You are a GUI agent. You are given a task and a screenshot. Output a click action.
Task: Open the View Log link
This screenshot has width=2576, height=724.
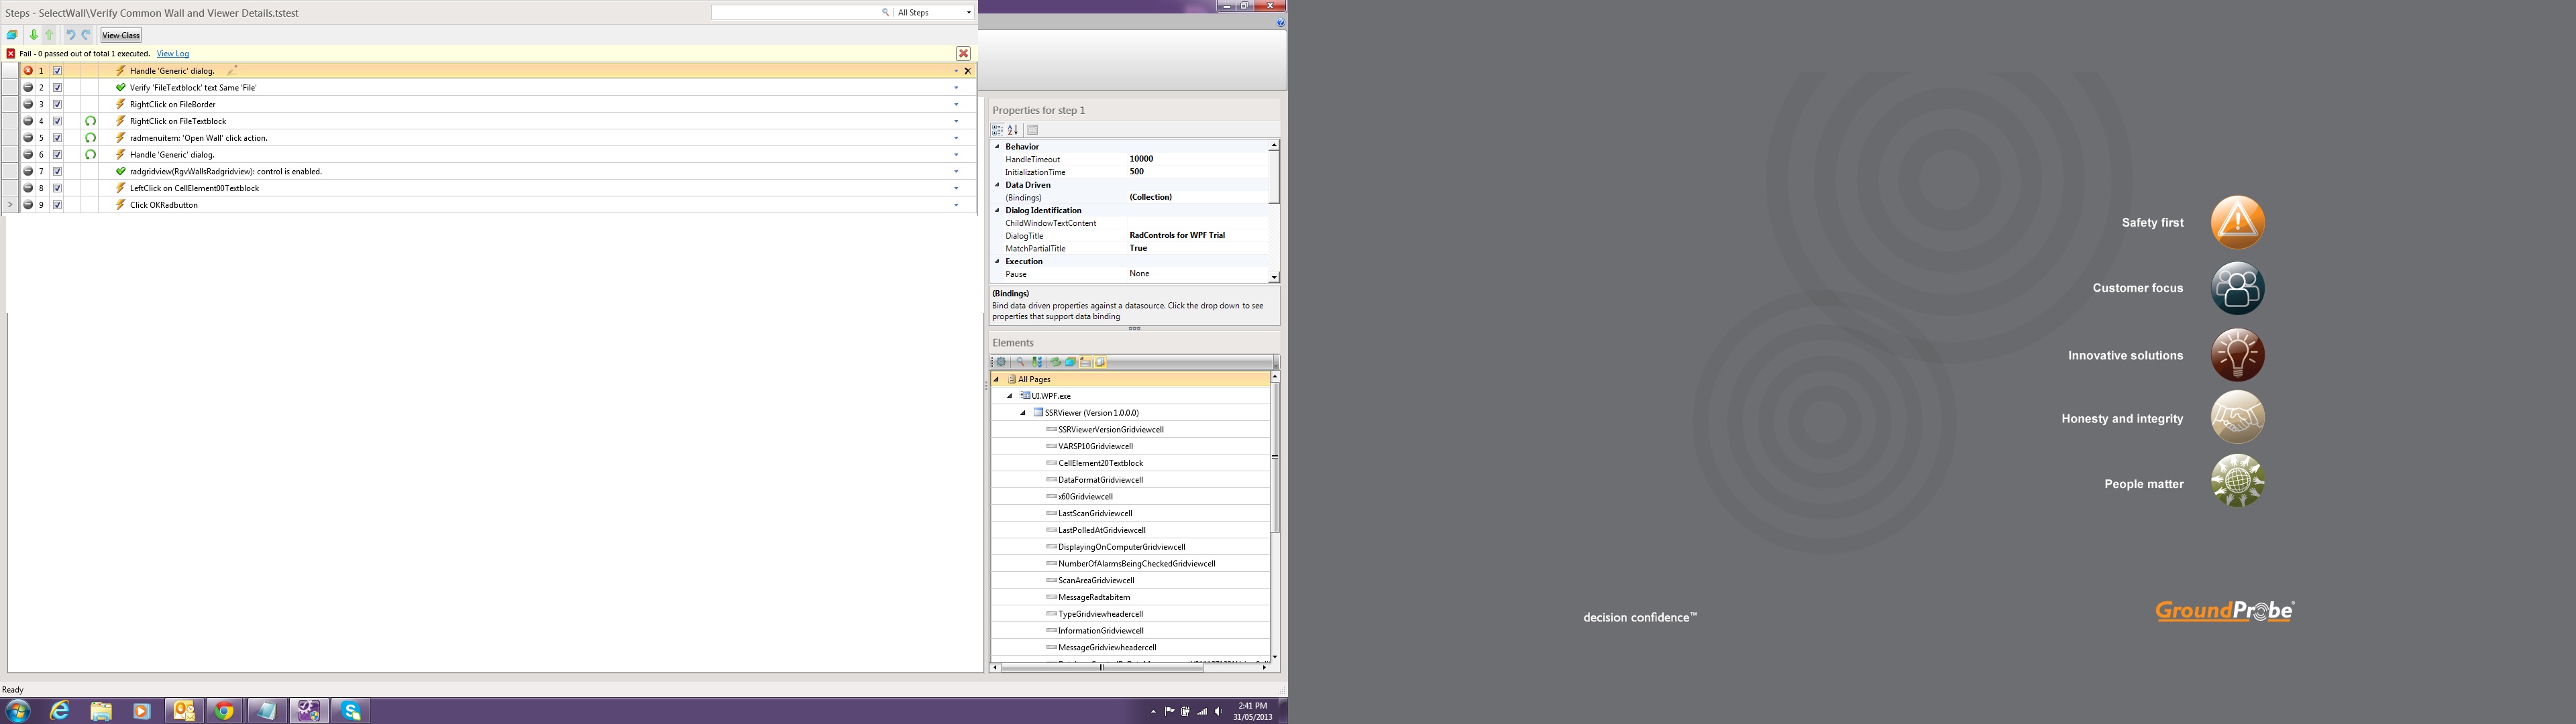pos(173,54)
